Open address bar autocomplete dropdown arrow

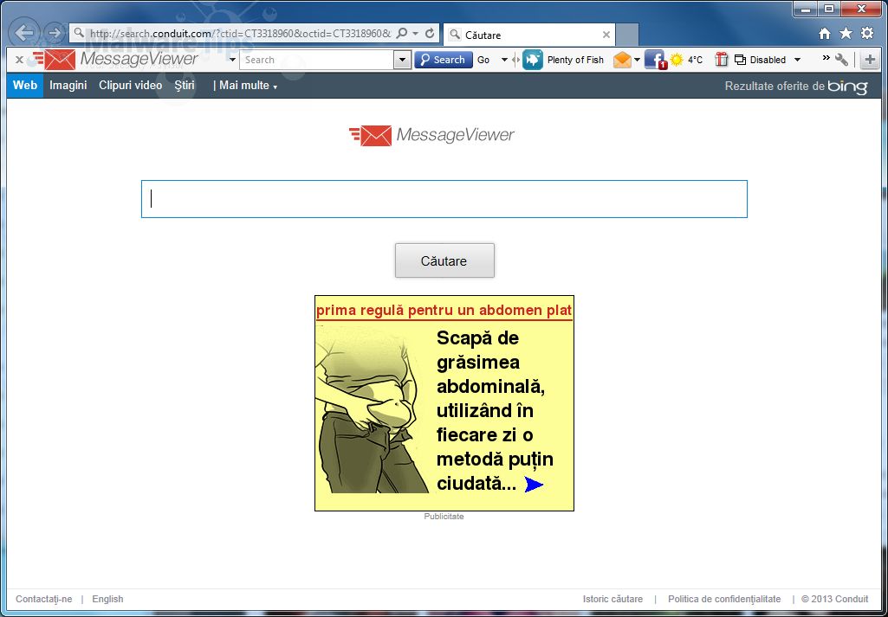tap(416, 34)
